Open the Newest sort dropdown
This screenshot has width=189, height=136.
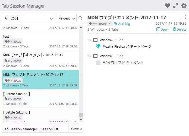(x=66, y=18)
